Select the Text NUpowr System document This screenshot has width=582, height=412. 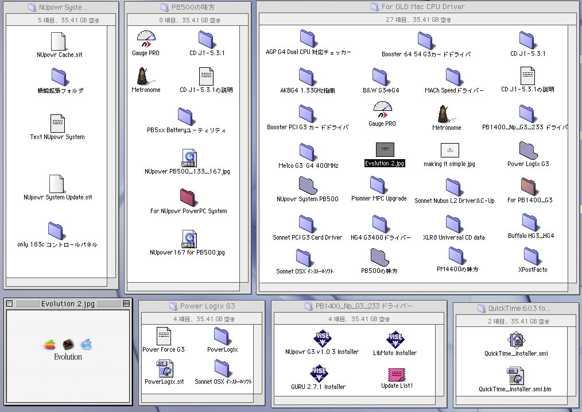(x=57, y=123)
